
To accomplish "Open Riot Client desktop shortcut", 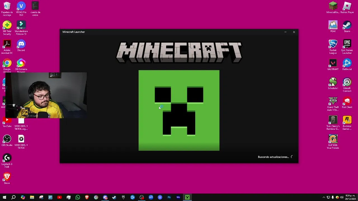I will click(x=347, y=102).
